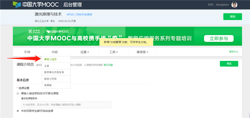Open the 常见问题 link
Image resolution: width=250 pixels, height=118 pixels.
pos(108,65)
